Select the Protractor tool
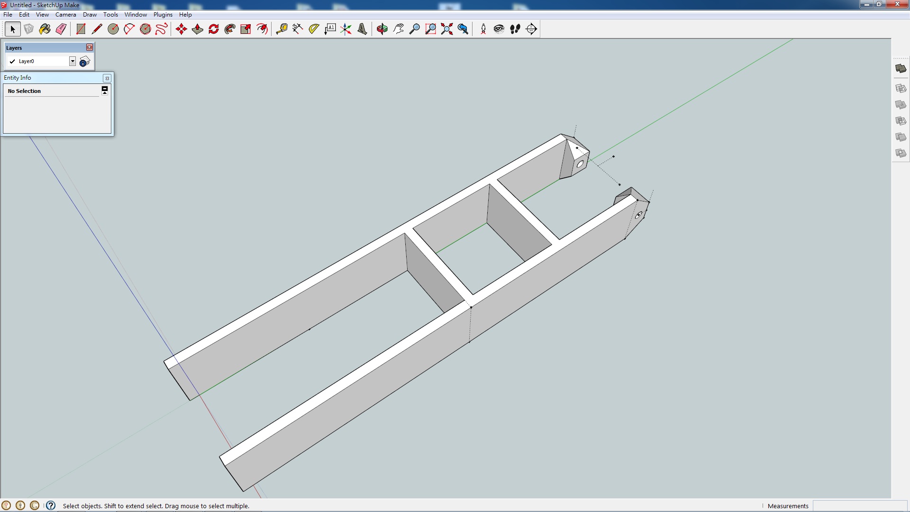 click(314, 29)
